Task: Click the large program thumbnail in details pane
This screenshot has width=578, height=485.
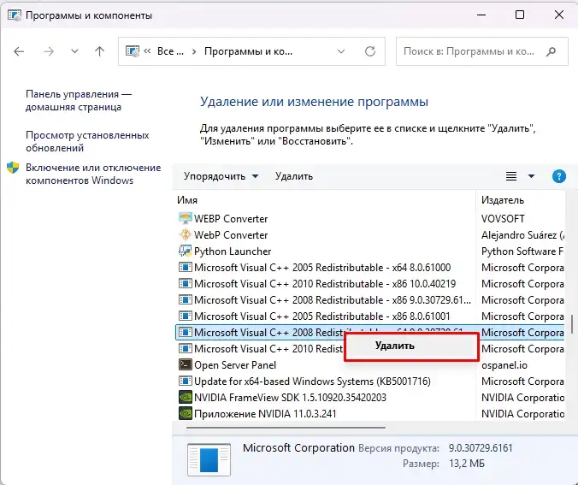Action: point(209,459)
